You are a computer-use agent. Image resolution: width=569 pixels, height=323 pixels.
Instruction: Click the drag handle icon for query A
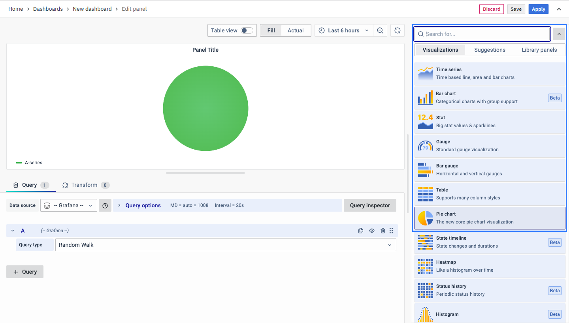tap(391, 231)
